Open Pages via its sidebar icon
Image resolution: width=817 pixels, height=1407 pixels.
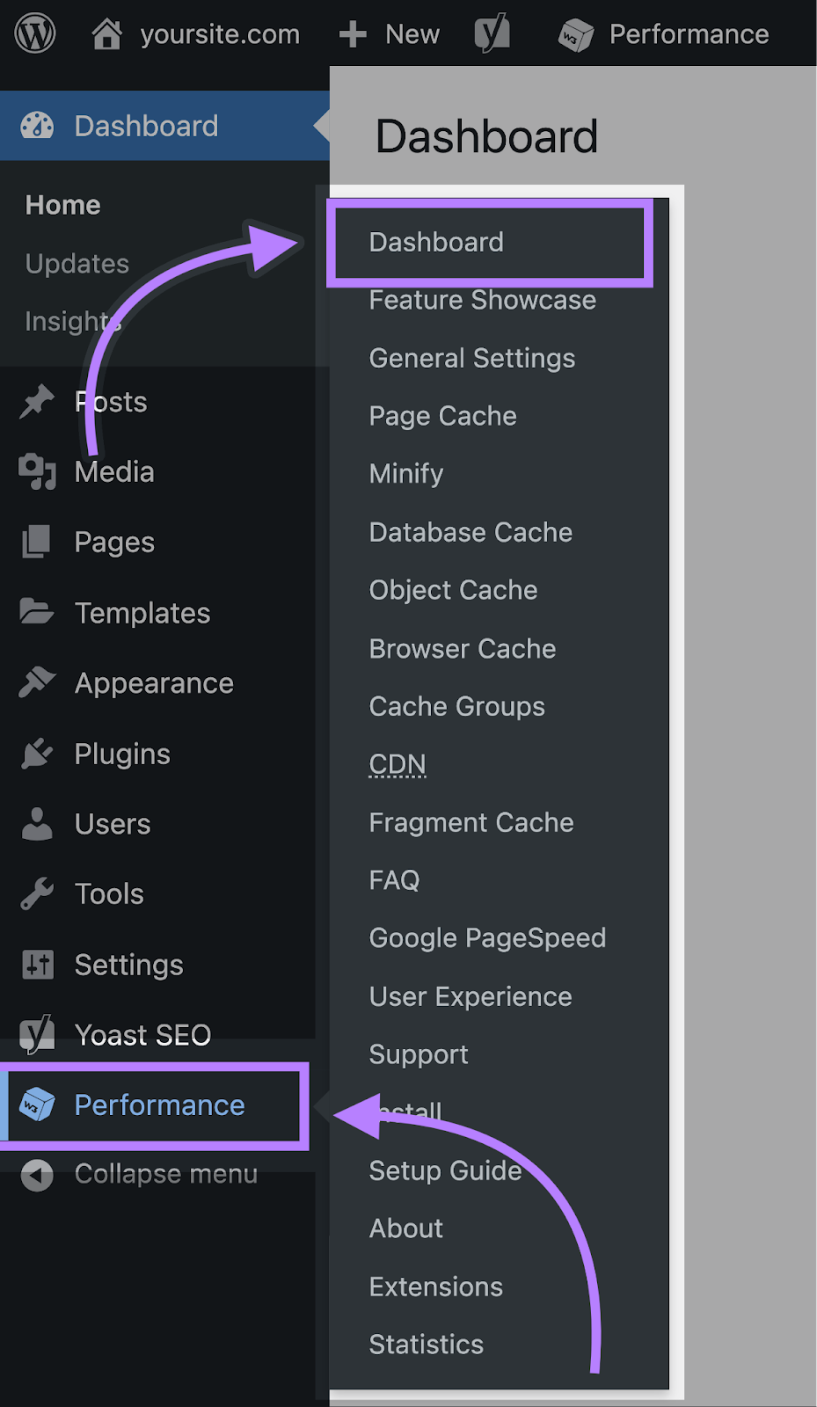click(36, 542)
